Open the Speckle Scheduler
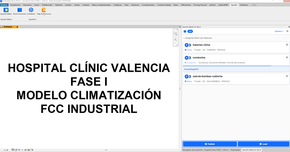Image resolution: width=290 pixels, height=152 pixels. (x=31, y=11)
